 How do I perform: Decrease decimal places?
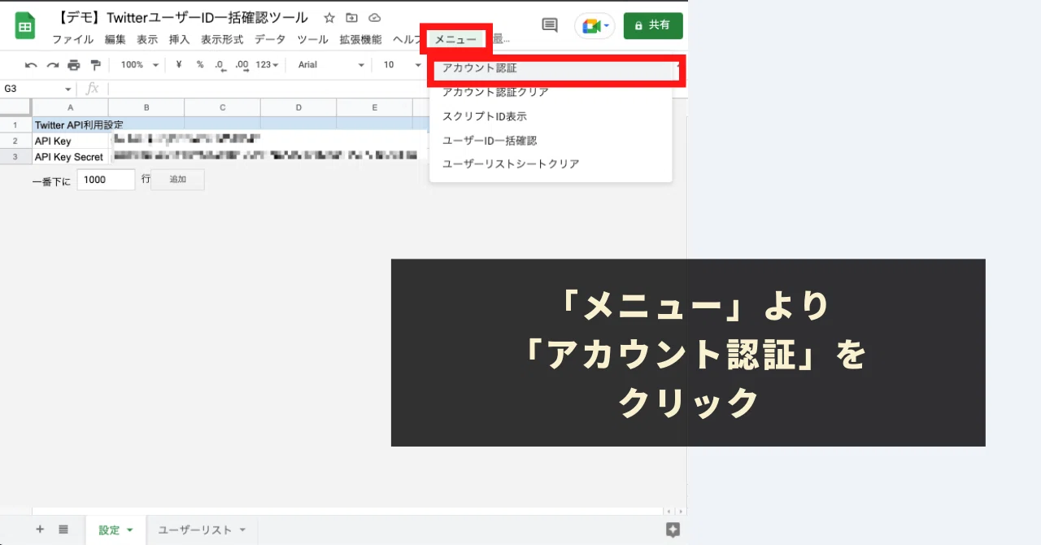[220, 65]
